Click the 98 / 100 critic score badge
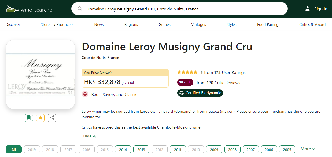The height and width of the screenshot is (157, 332). (185, 83)
